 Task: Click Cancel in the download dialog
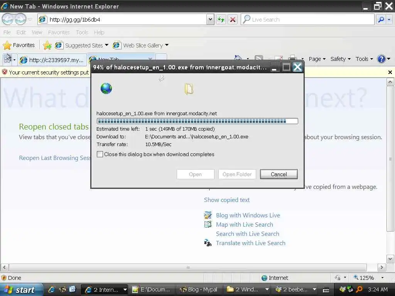pos(279,174)
